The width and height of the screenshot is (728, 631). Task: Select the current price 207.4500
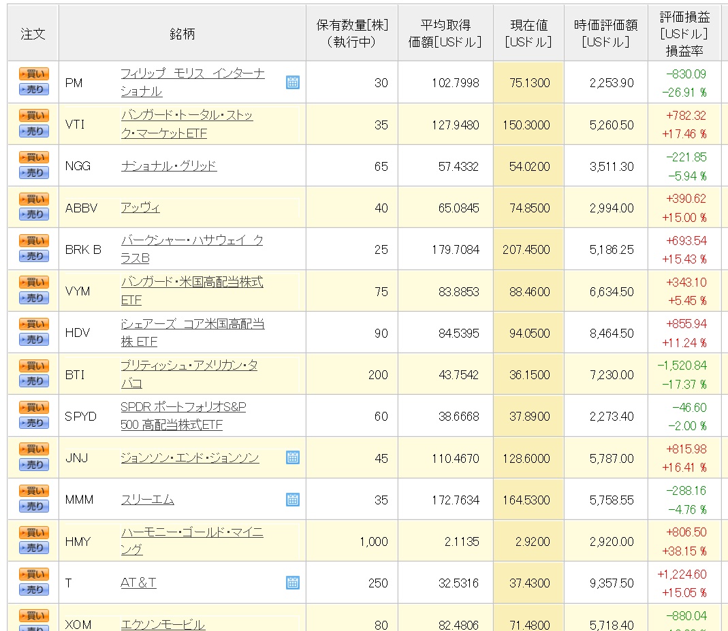tap(526, 250)
